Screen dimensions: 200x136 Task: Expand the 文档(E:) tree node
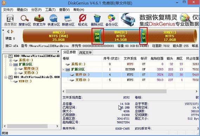pos(15,73)
